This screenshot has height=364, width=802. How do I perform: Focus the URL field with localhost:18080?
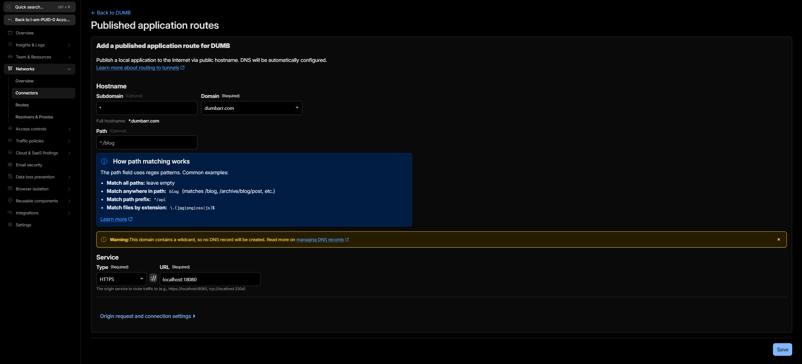point(210,279)
